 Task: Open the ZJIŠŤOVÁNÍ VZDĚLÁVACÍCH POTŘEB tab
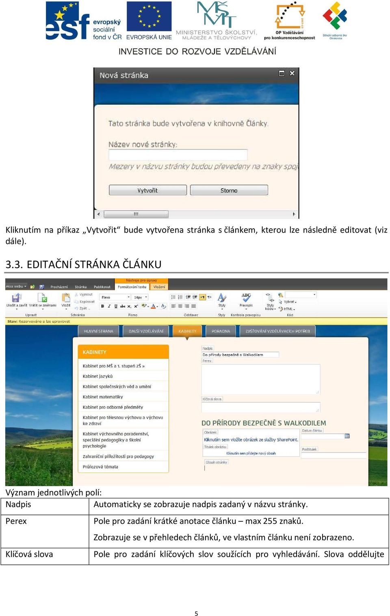pyautogui.click(x=277, y=331)
